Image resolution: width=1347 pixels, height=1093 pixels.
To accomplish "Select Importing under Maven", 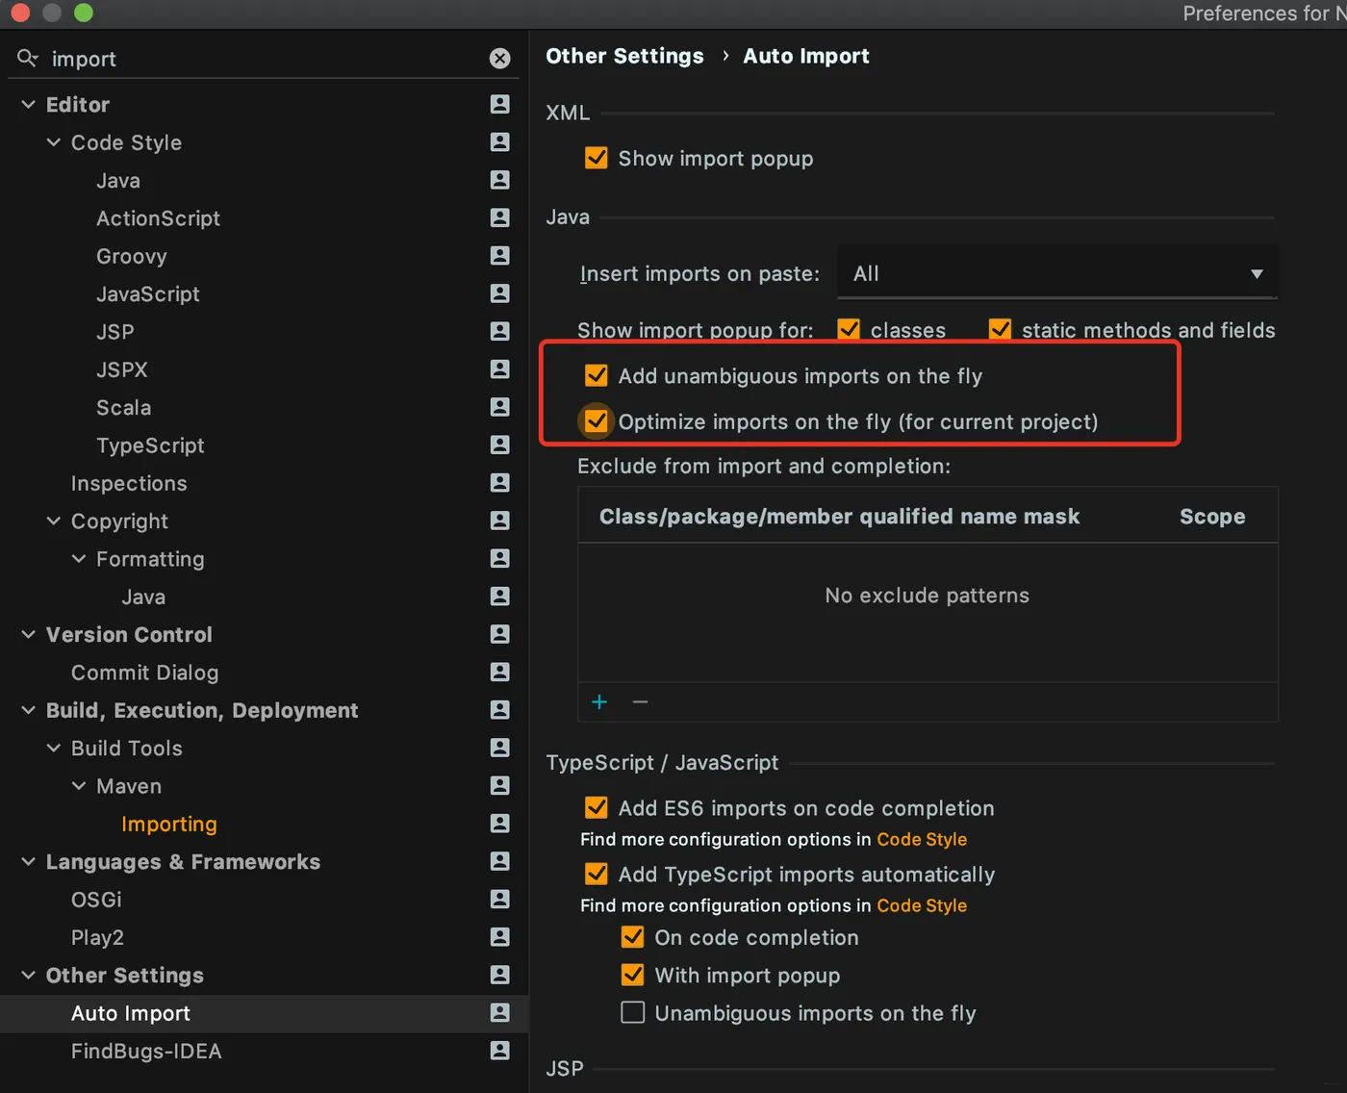I will [x=169, y=825].
